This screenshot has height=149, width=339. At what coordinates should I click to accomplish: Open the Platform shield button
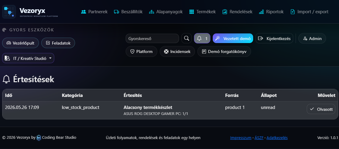(x=141, y=51)
